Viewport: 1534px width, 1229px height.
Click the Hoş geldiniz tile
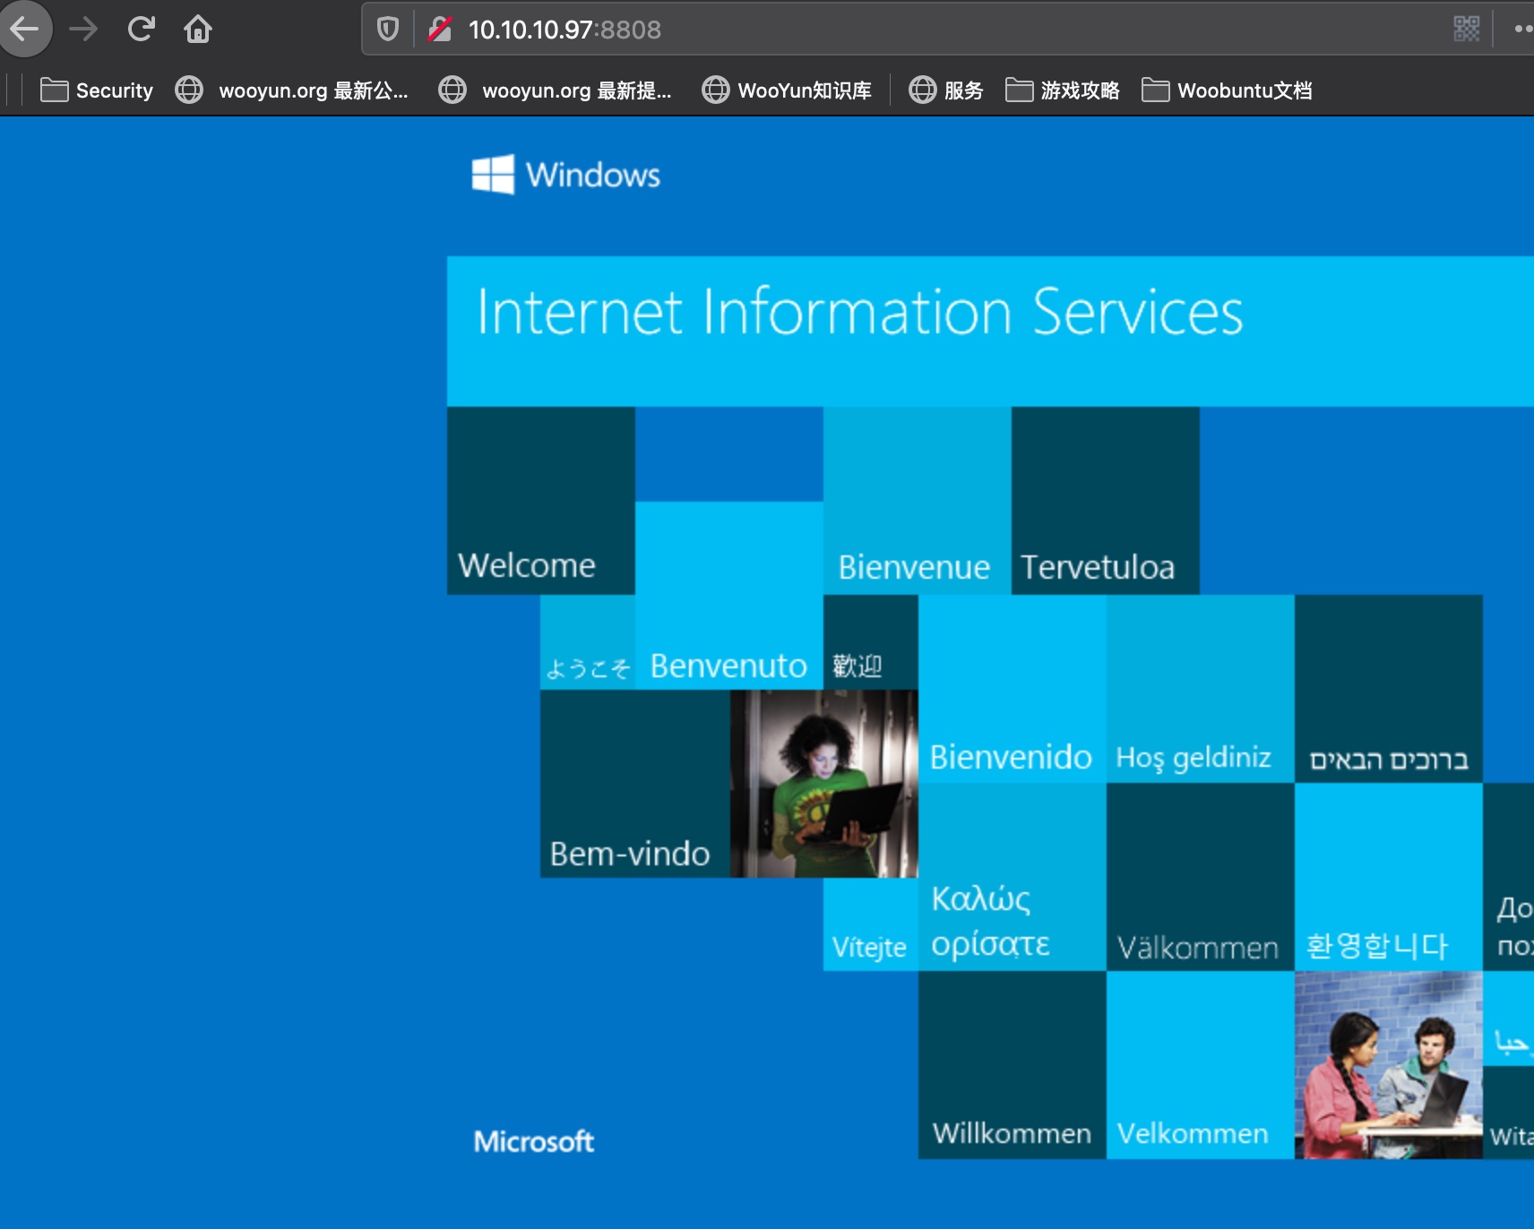tap(1201, 689)
